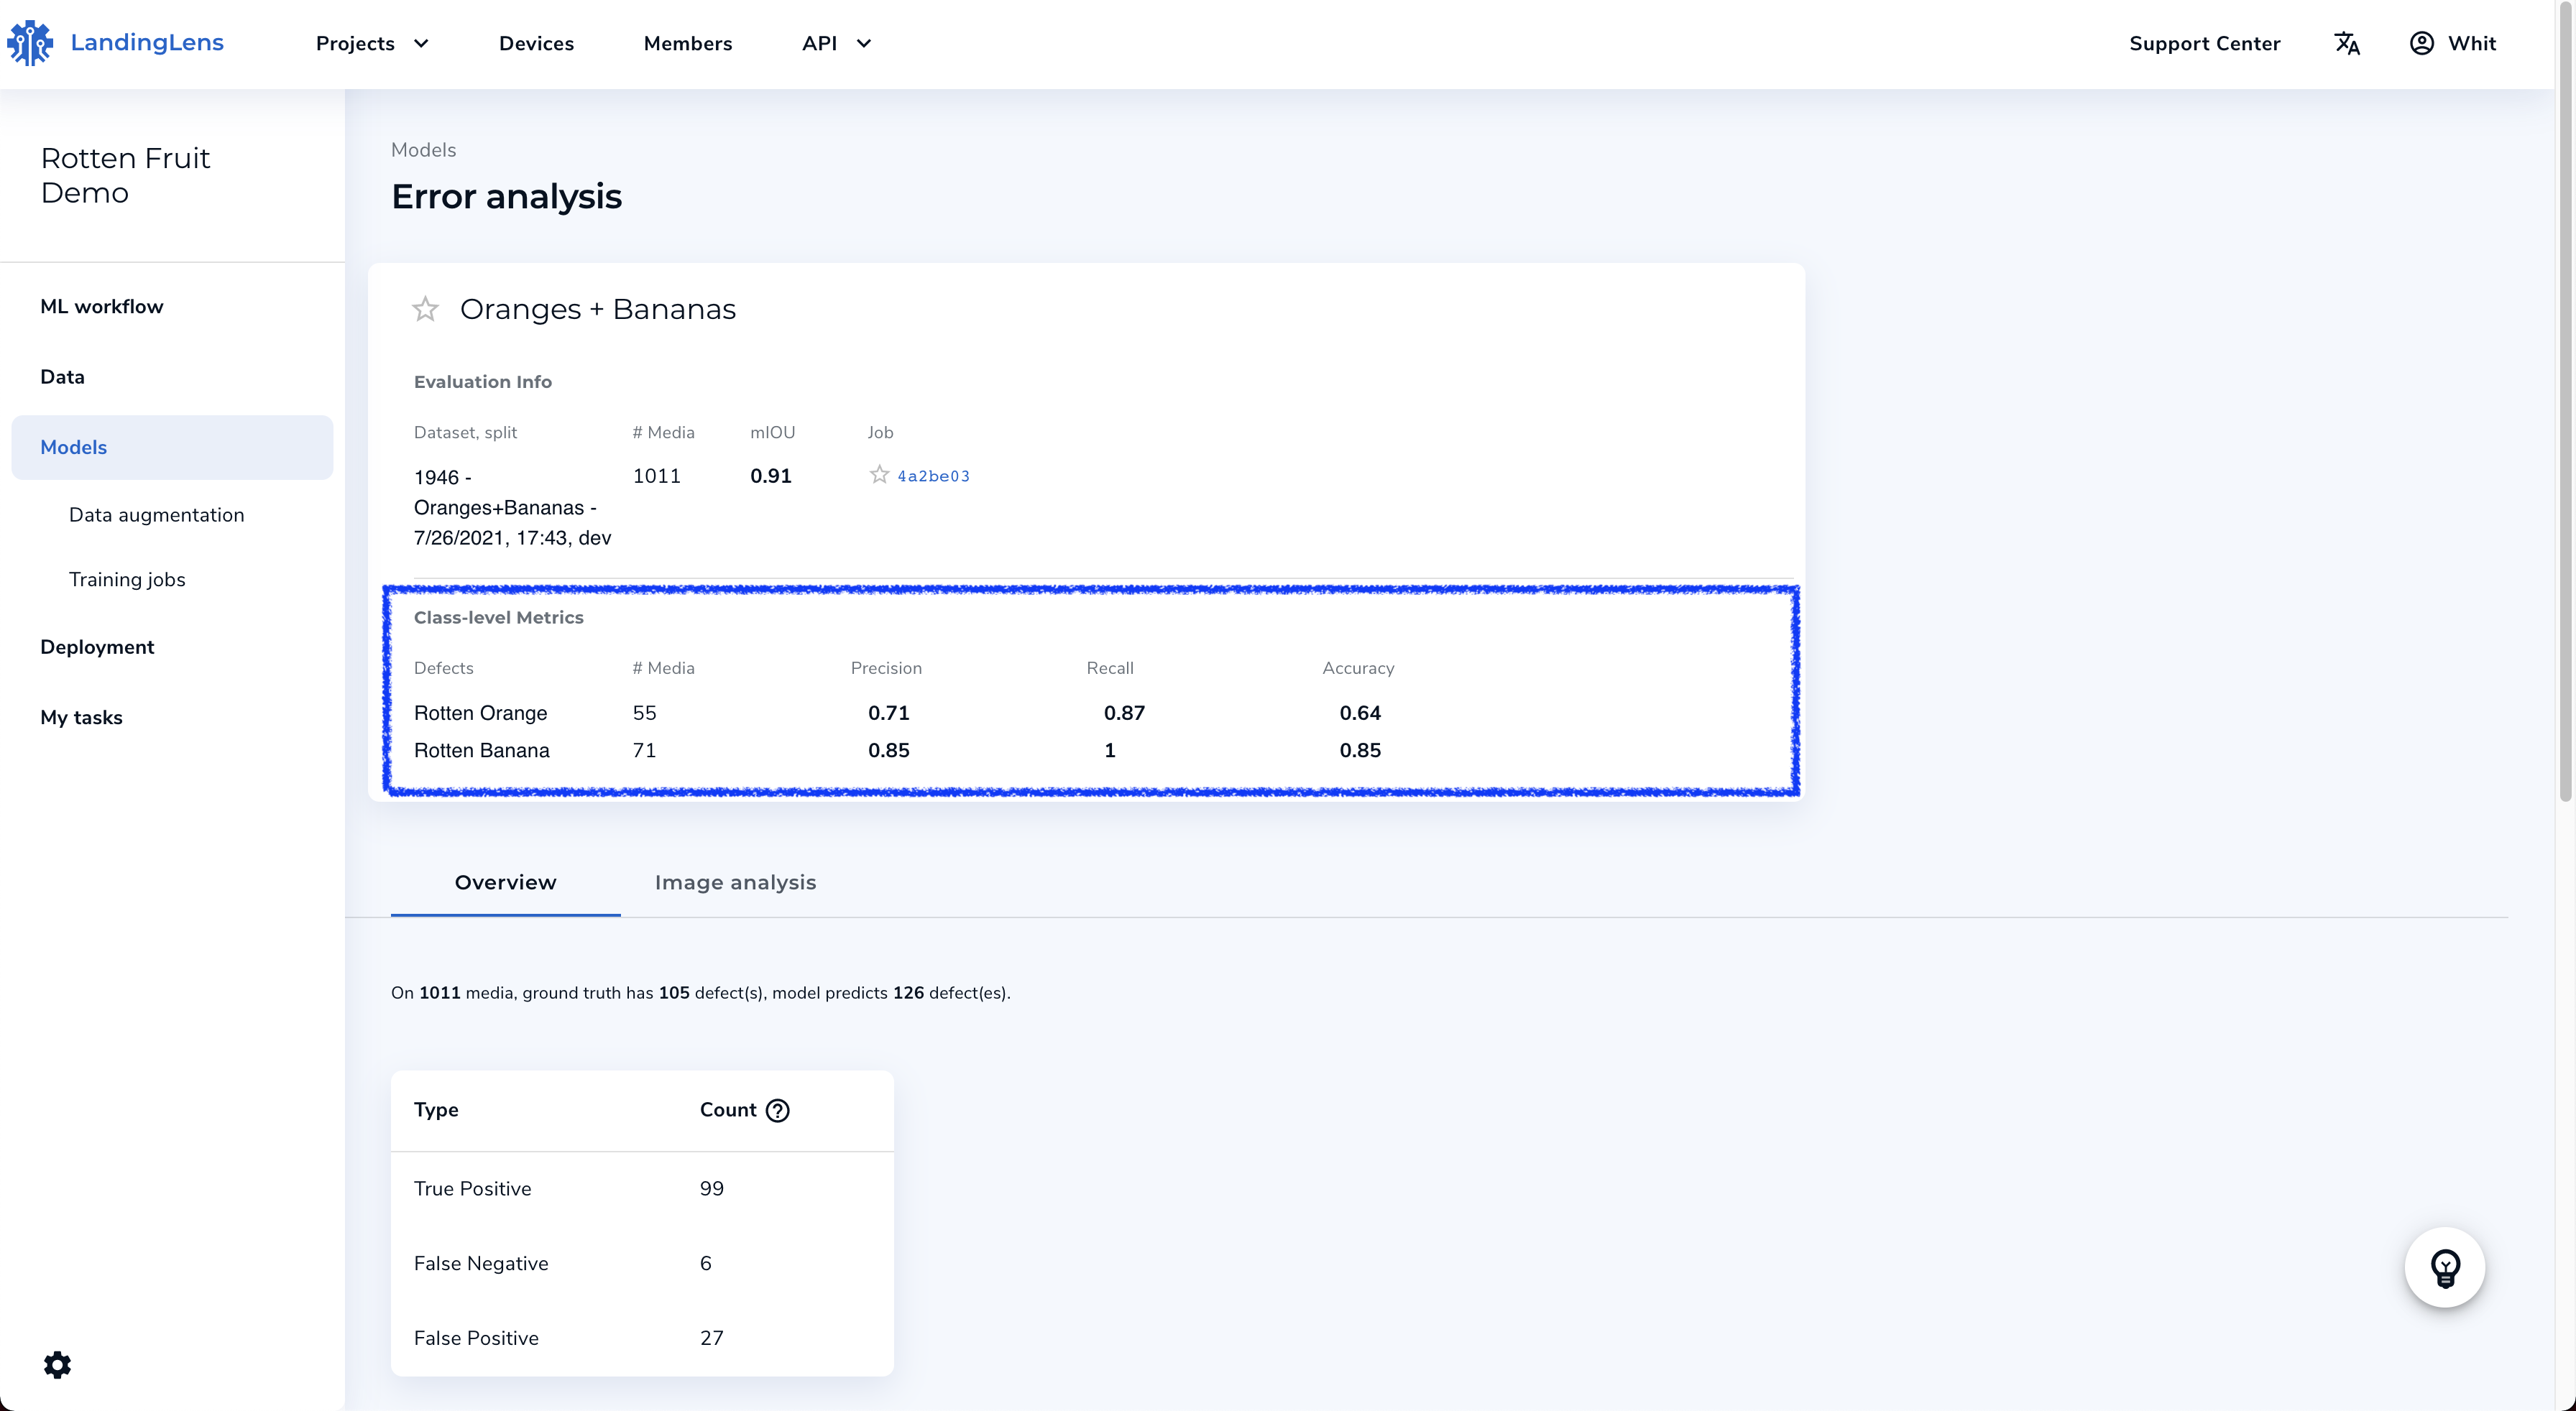
Task: Click the Count help question mark icon
Action: pos(778,1110)
